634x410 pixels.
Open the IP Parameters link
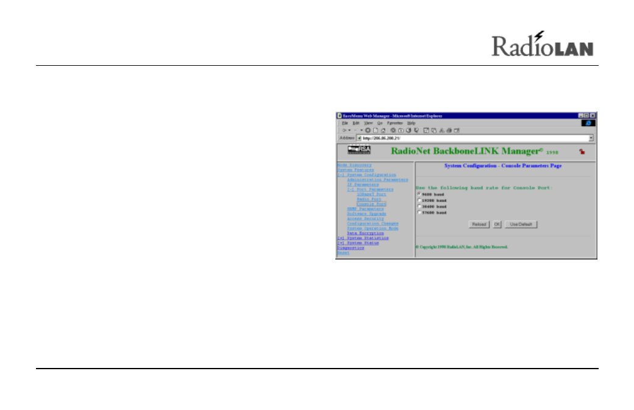click(x=363, y=185)
